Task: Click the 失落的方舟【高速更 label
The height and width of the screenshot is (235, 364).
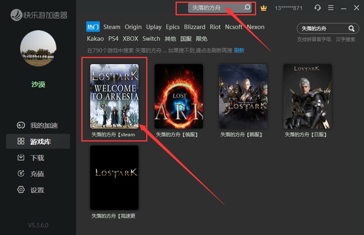Action: [x=114, y=216]
